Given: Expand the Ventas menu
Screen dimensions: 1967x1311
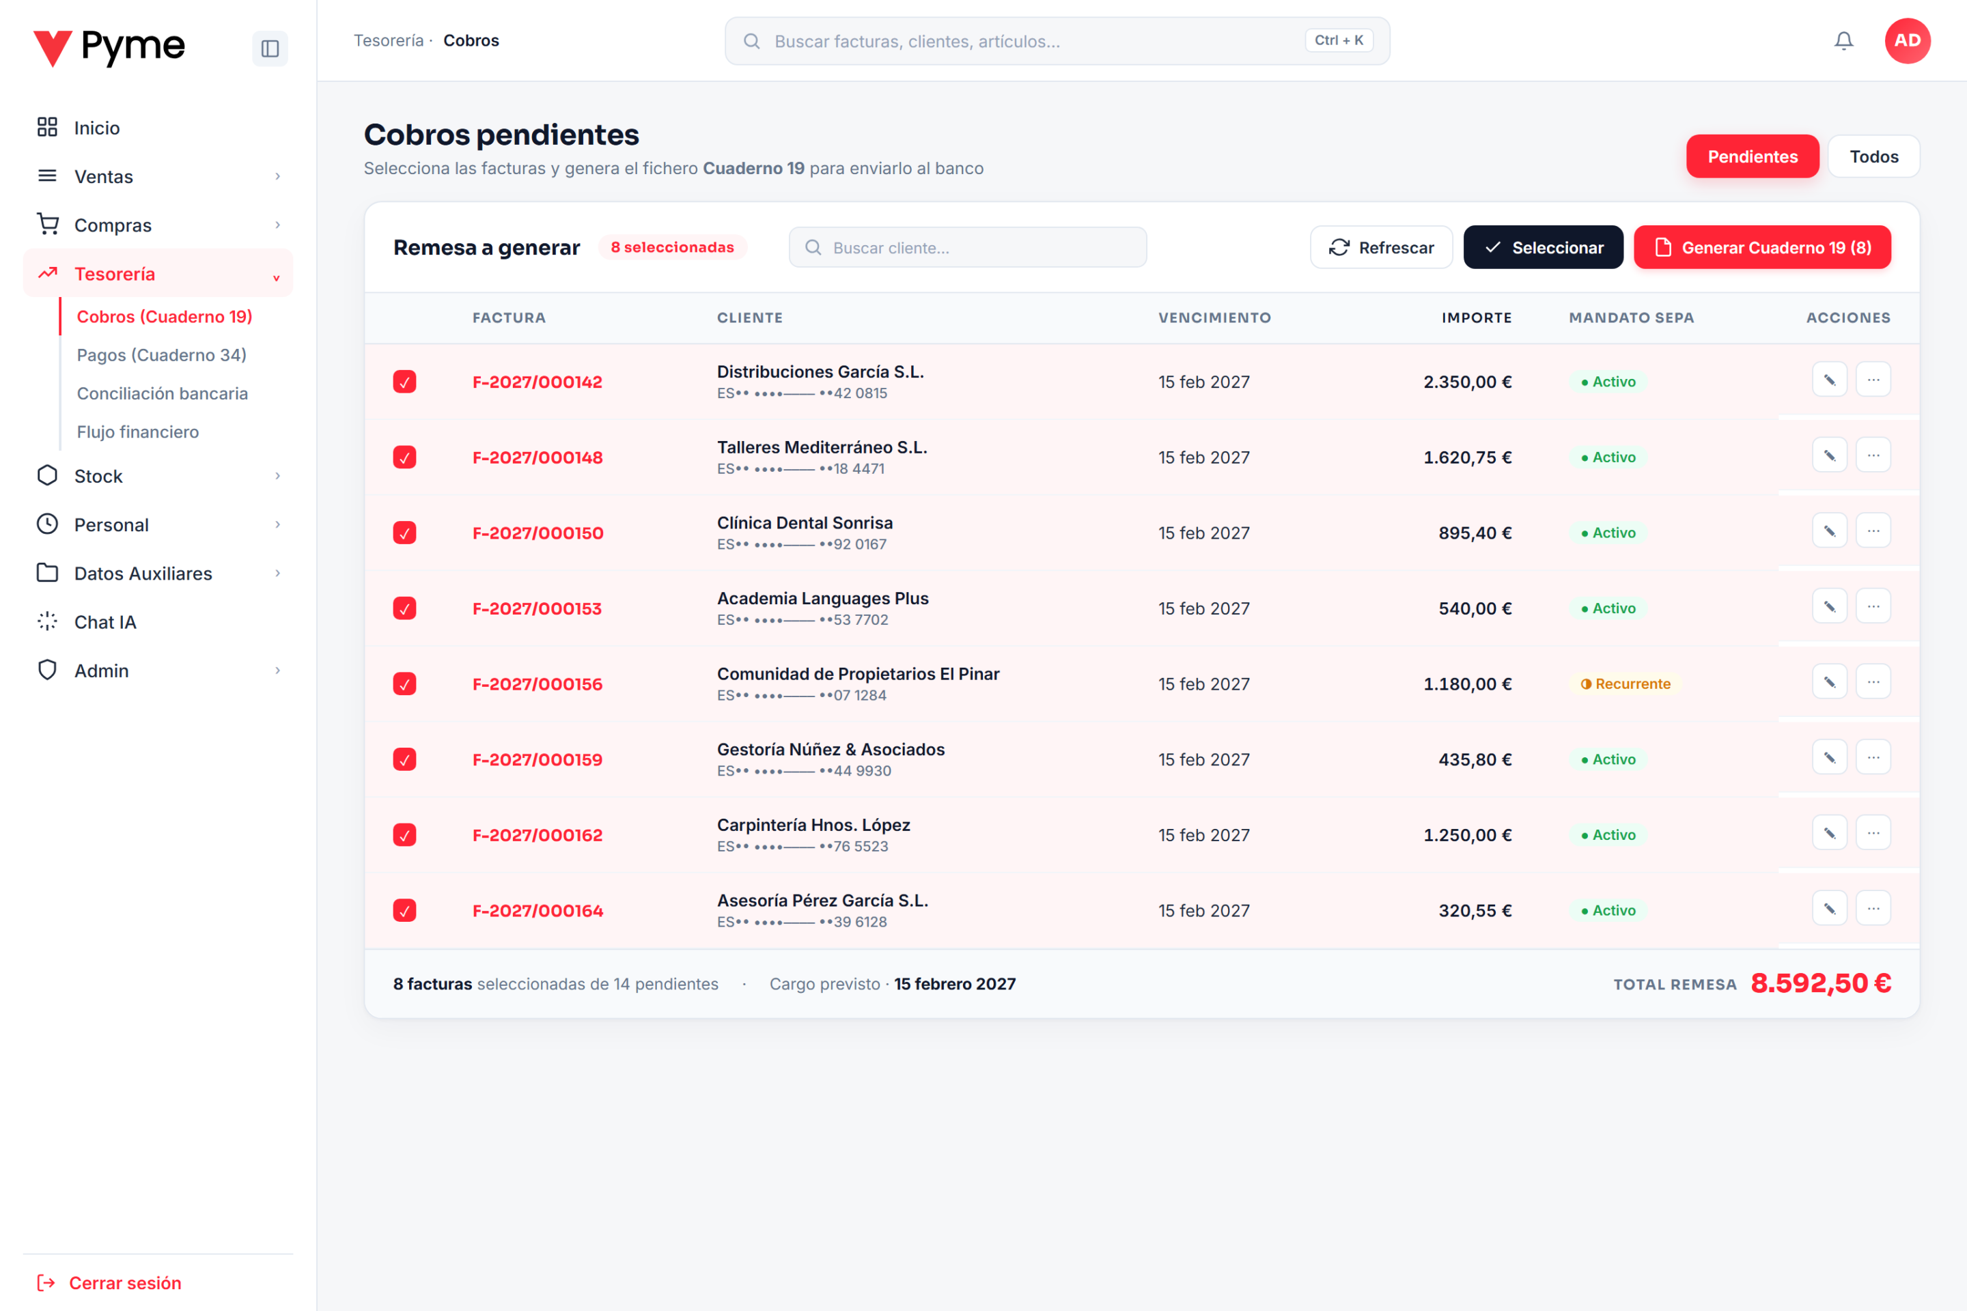Looking at the screenshot, I should tap(158, 176).
